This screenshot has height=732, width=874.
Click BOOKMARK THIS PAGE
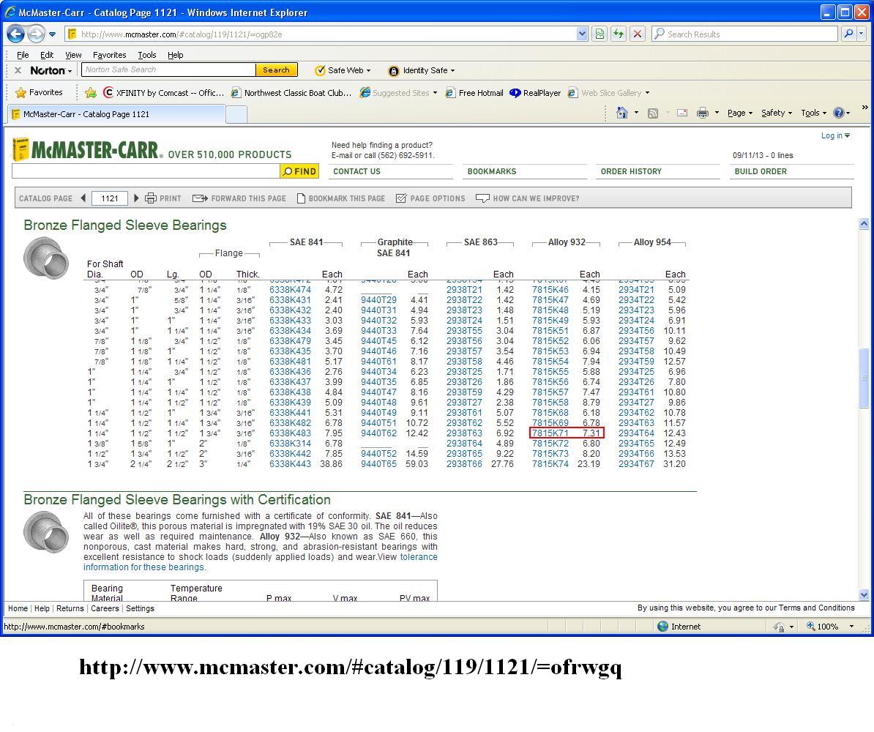(x=340, y=198)
